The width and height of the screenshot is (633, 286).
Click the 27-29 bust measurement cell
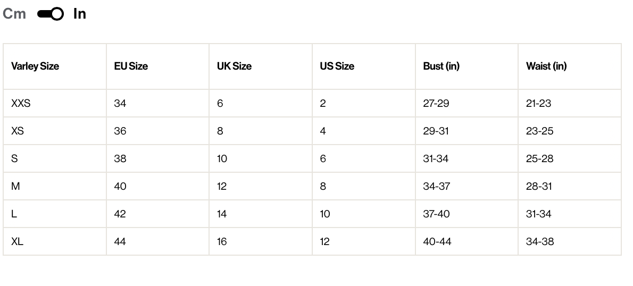(x=436, y=104)
